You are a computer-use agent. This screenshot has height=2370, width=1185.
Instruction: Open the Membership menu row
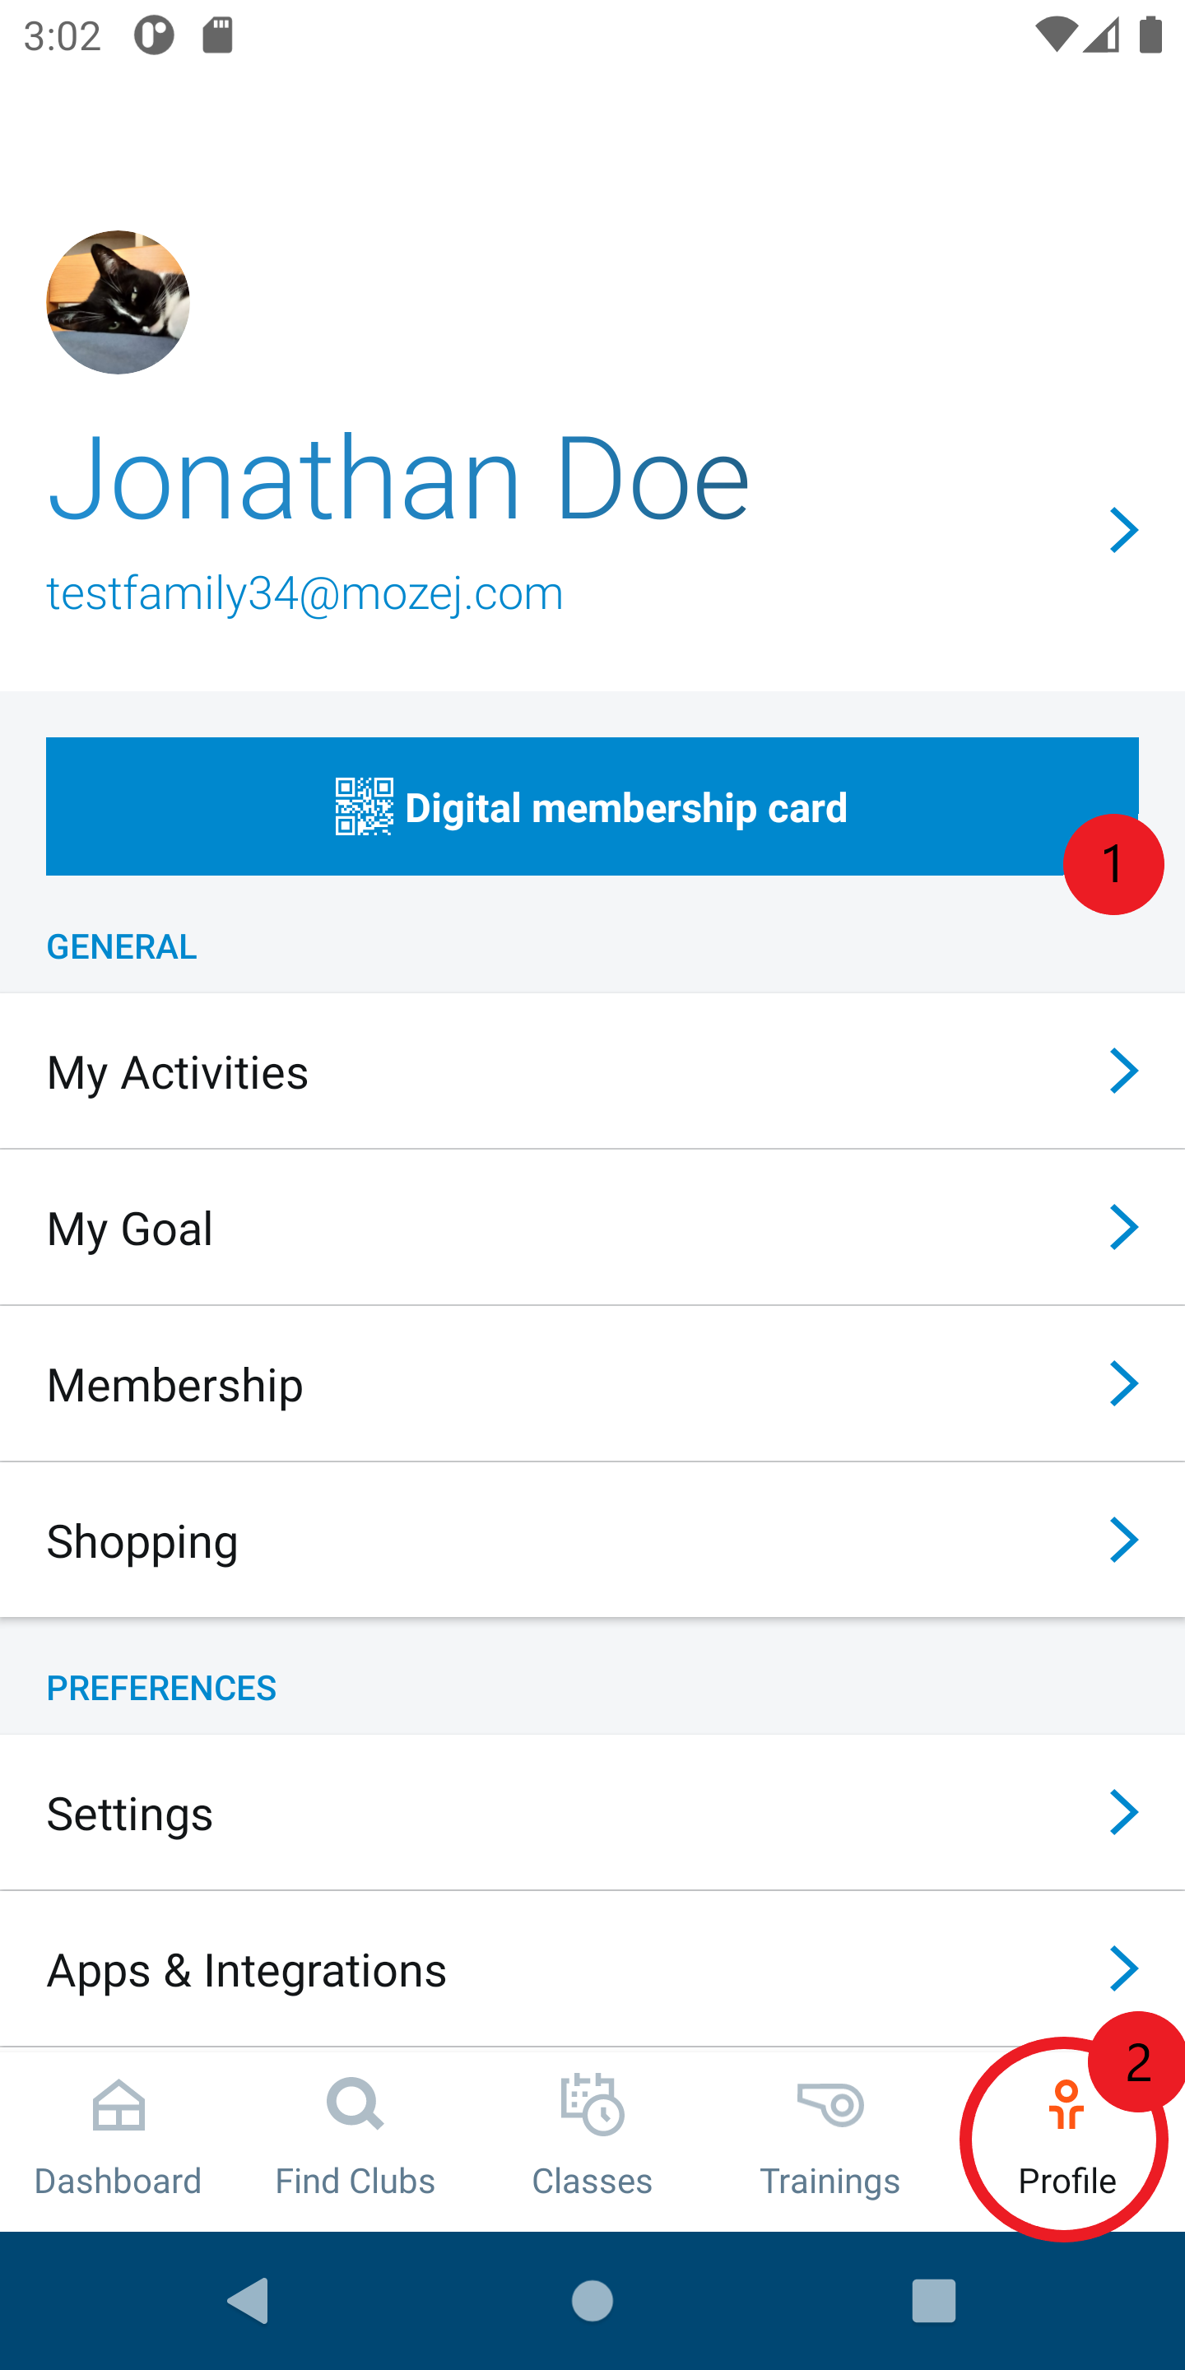pyautogui.click(x=592, y=1383)
